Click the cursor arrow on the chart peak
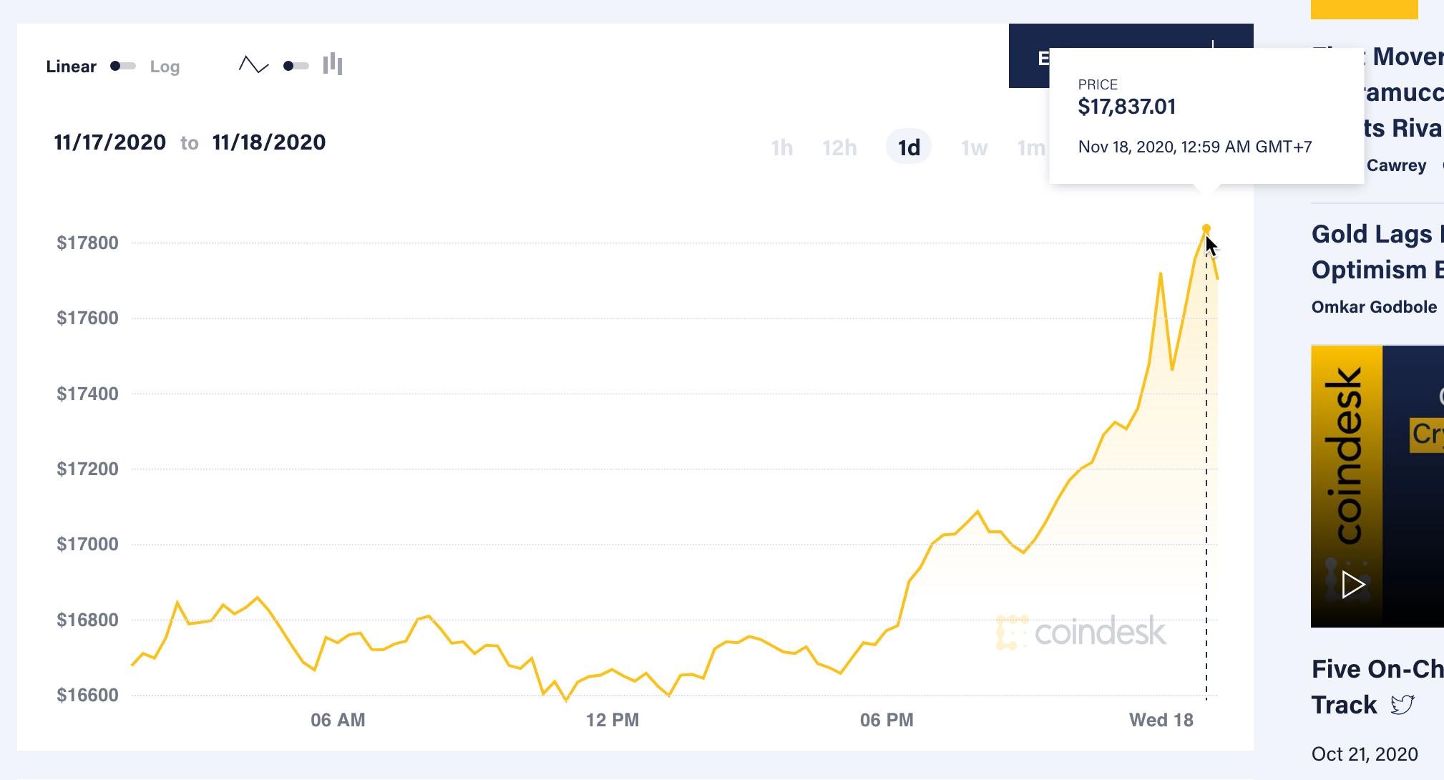This screenshot has height=780, width=1444. (1212, 247)
